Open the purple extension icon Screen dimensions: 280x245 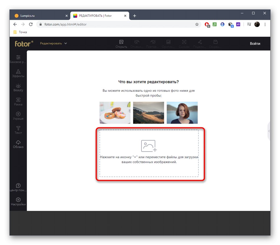click(238, 24)
